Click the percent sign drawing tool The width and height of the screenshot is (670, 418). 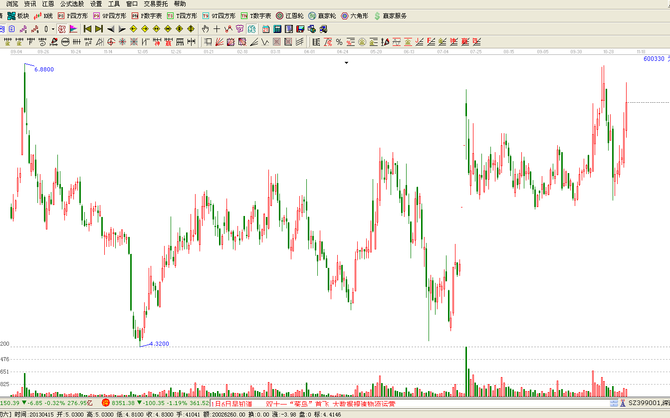(x=339, y=42)
